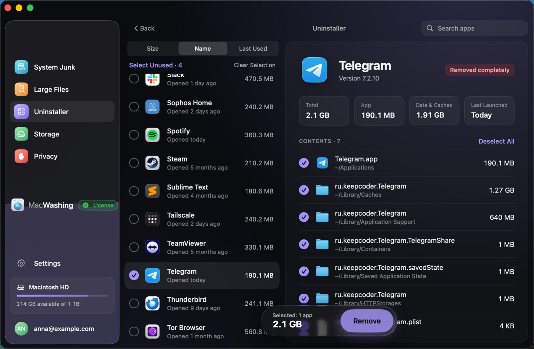Screen dimensions: 534x349
Task: Click the AN user avatar
Action: (x=21, y=329)
